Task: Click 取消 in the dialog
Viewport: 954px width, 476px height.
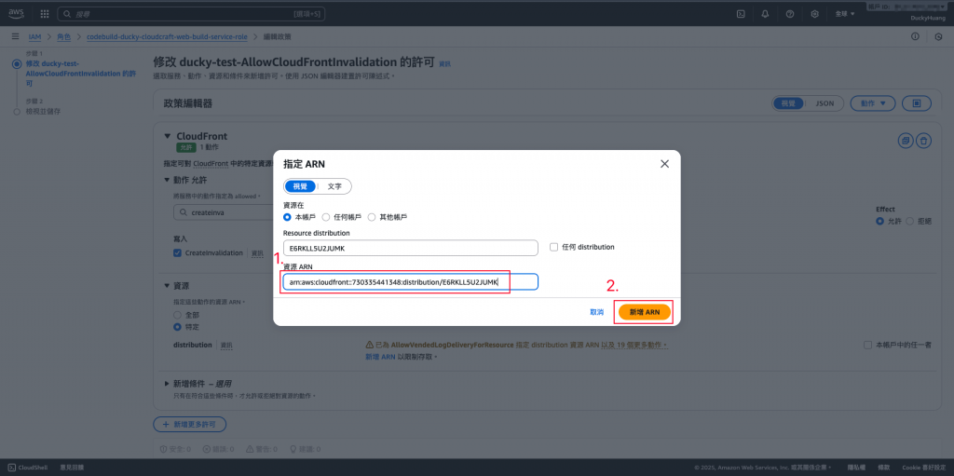Action: click(x=597, y=312)
